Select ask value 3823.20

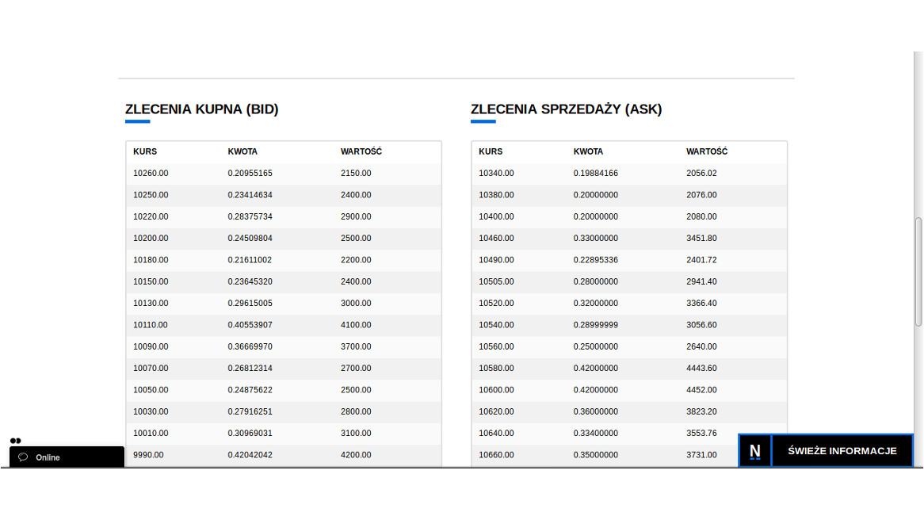coord(702,411)
